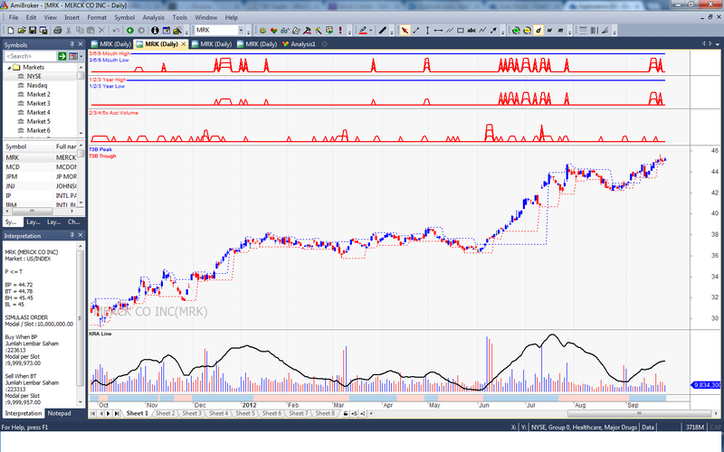Open the Window menu
The width and height of the screenshot is (724, 452).
pyautogui.click(x=206, y=17)
